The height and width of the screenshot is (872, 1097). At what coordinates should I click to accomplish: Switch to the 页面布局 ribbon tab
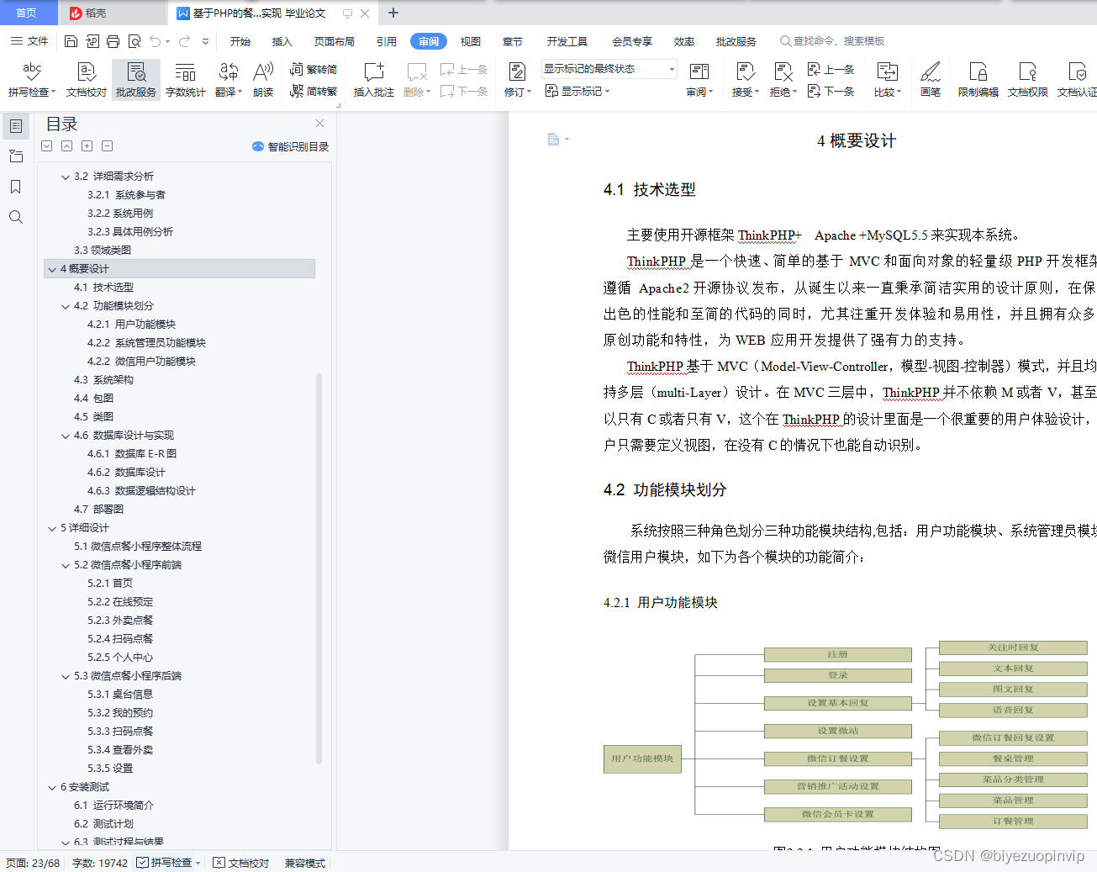[335, 41]
